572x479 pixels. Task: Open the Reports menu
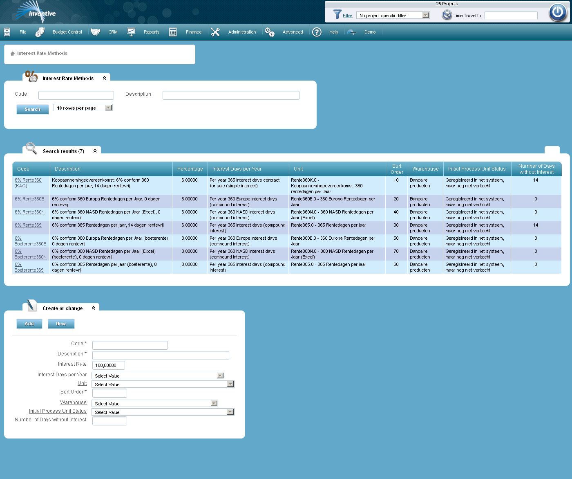(x=152, y=32)
